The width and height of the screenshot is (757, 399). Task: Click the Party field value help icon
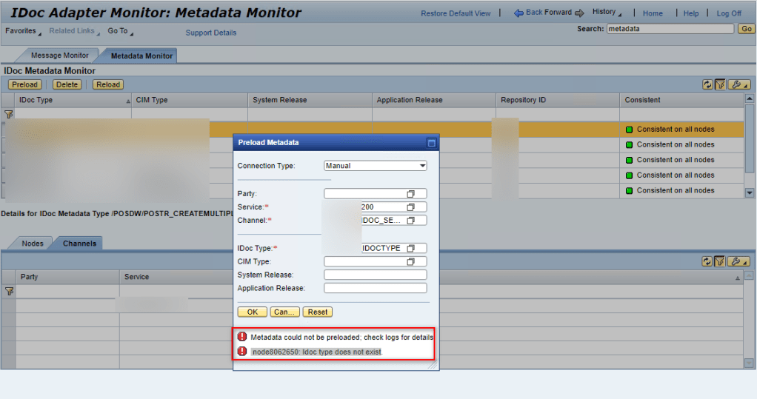(410, 194)
